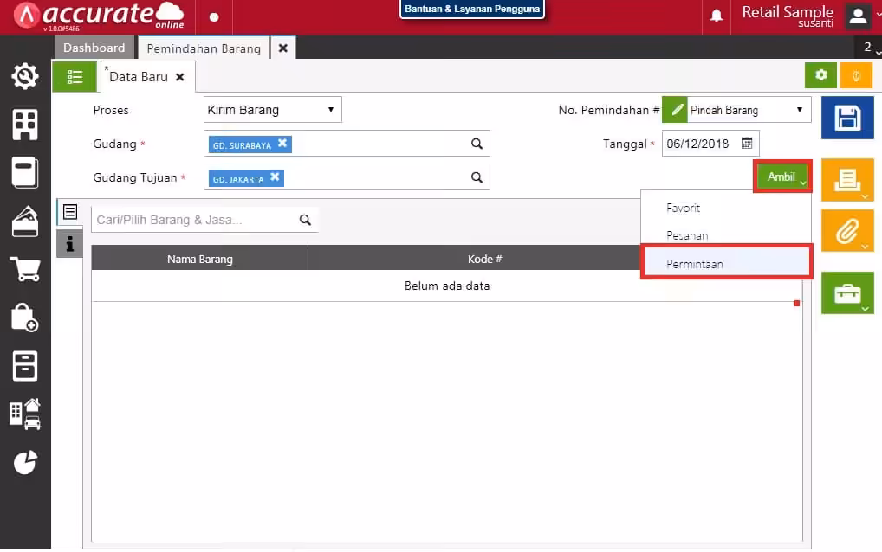The width and height of the screenshot is (882, 552).
Task: Open the settings gear module in sidebar
Action: (x=25, y=76)
